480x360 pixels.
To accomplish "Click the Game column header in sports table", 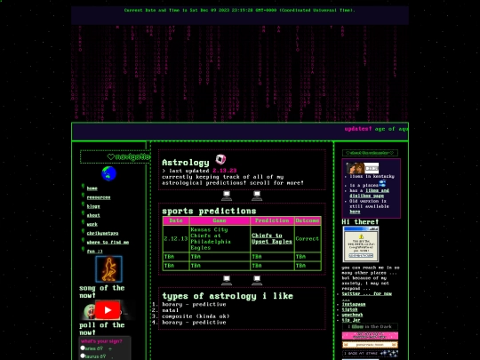I will [220, 220].
